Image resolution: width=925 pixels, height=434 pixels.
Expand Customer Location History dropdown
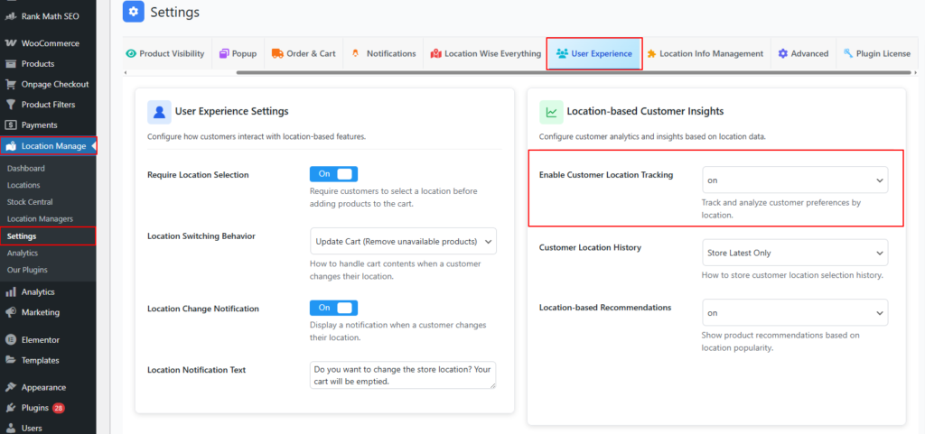pos(795,253)
